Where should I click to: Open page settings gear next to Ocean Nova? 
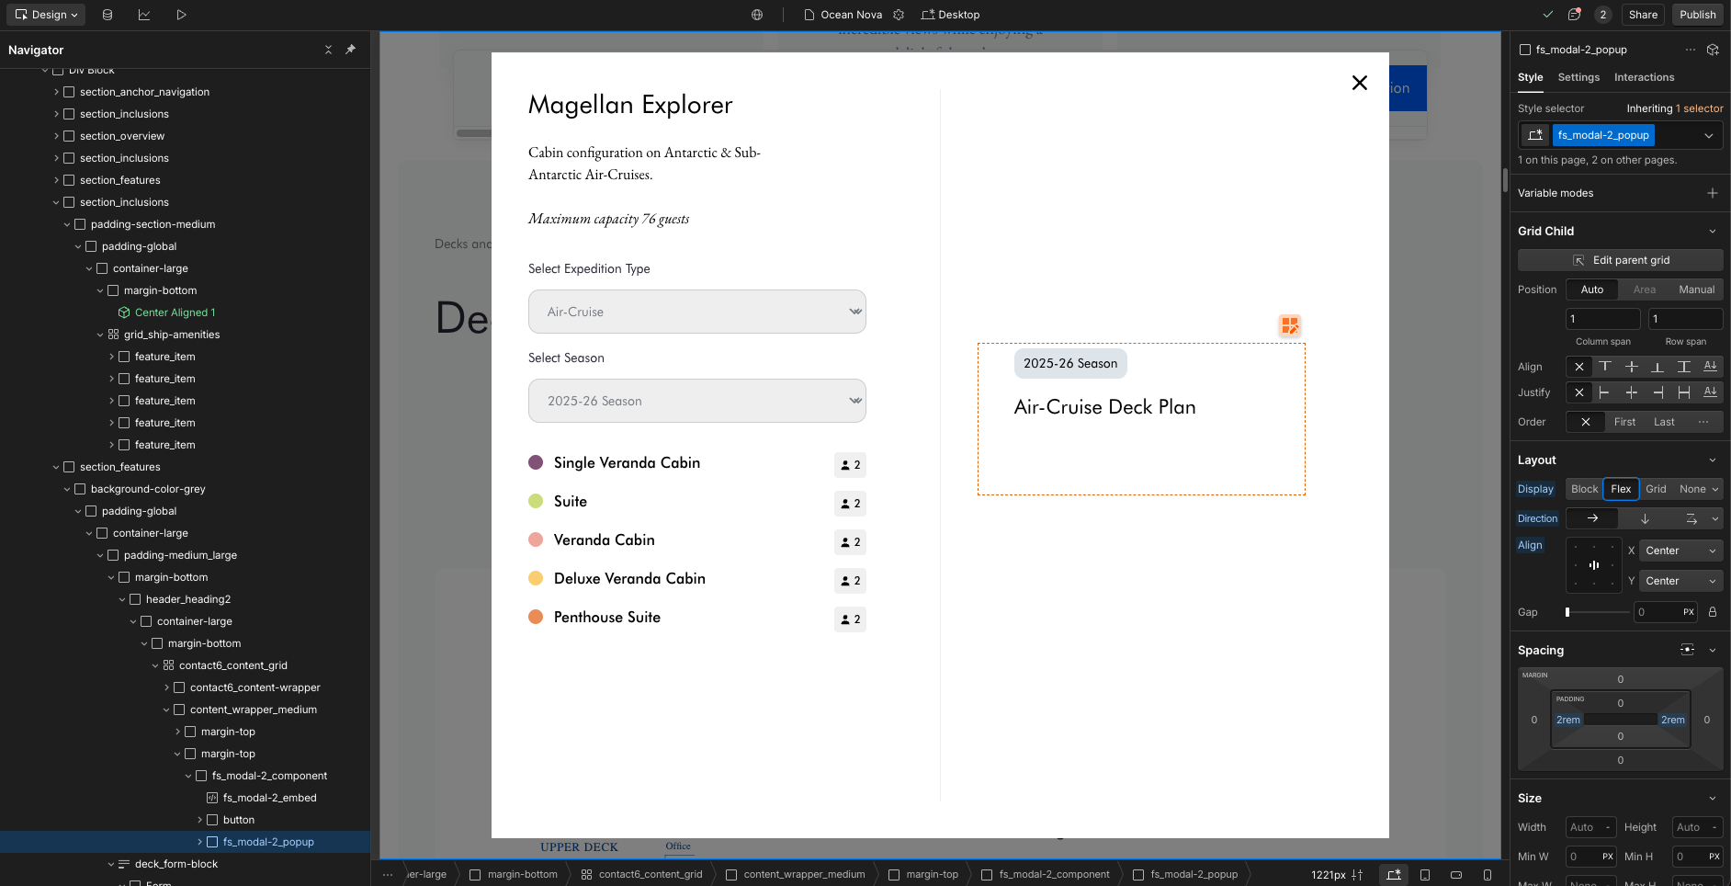[899, 15]
